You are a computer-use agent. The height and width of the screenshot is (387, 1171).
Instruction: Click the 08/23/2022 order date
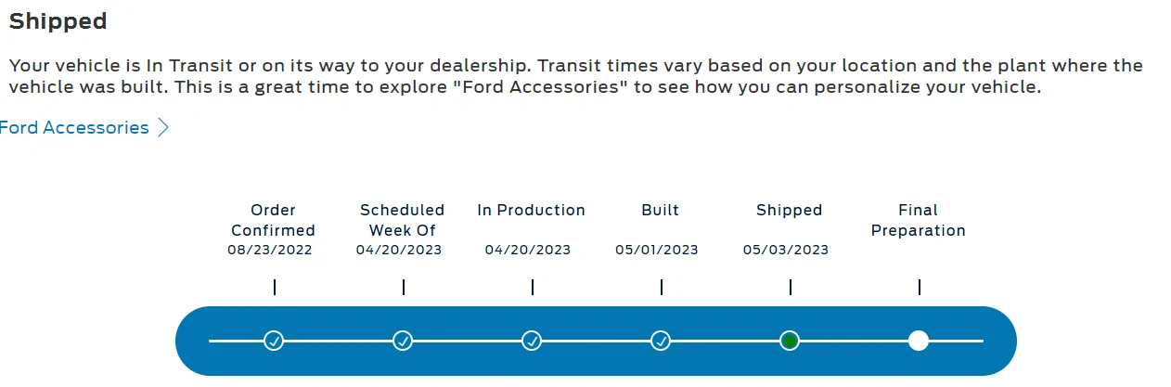pyautogui.click(x=270, y=250)
